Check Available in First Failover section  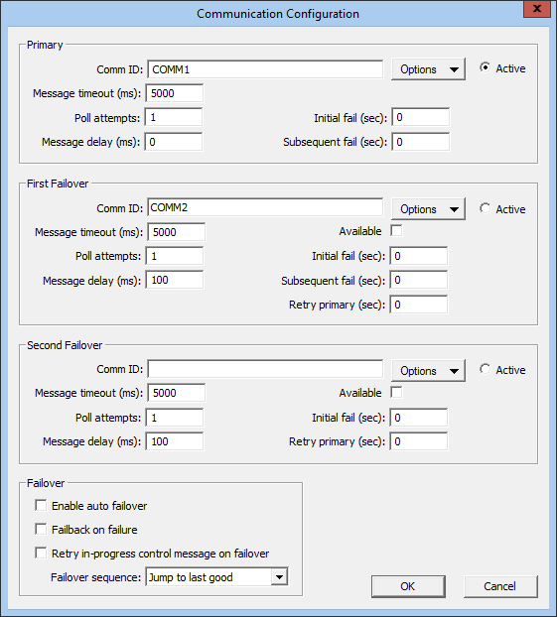coord(396,230)
